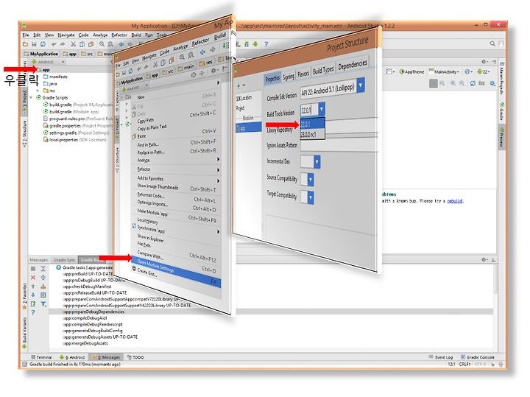
Task: Open the Target Compatibility dropdown
Action: 311,197
